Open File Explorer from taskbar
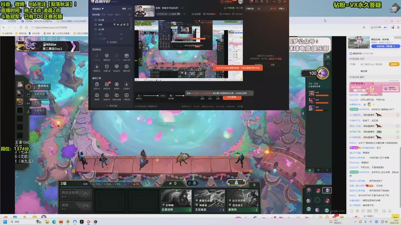The width and height of the screenshot is (401, 225). [x=47, y=221]
